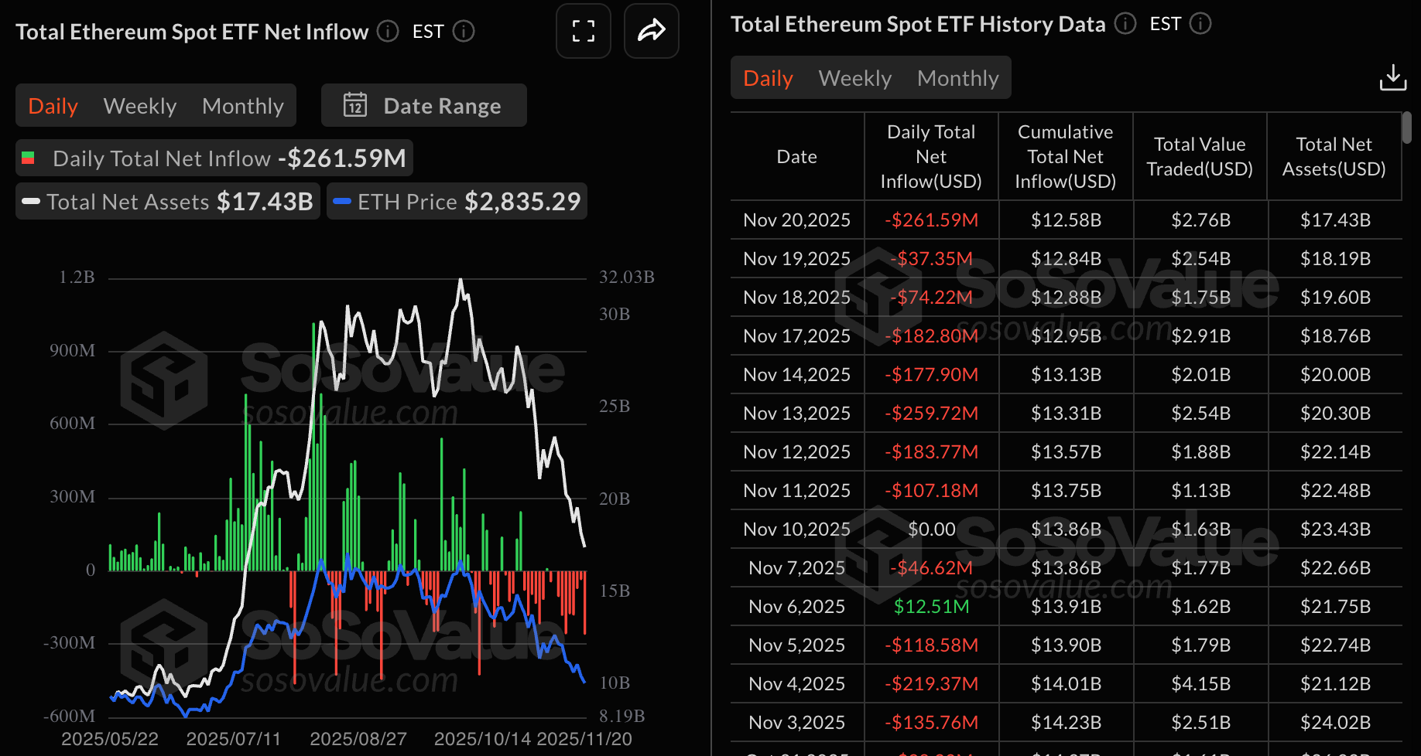Screen dimensions: 1421x756
Task: Click info icon next to chart EST label
Action: pyautogui.click(x=464, y=31)
